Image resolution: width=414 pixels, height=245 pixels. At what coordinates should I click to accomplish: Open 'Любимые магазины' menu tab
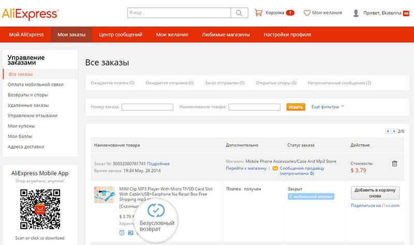[x=226, y=35]
